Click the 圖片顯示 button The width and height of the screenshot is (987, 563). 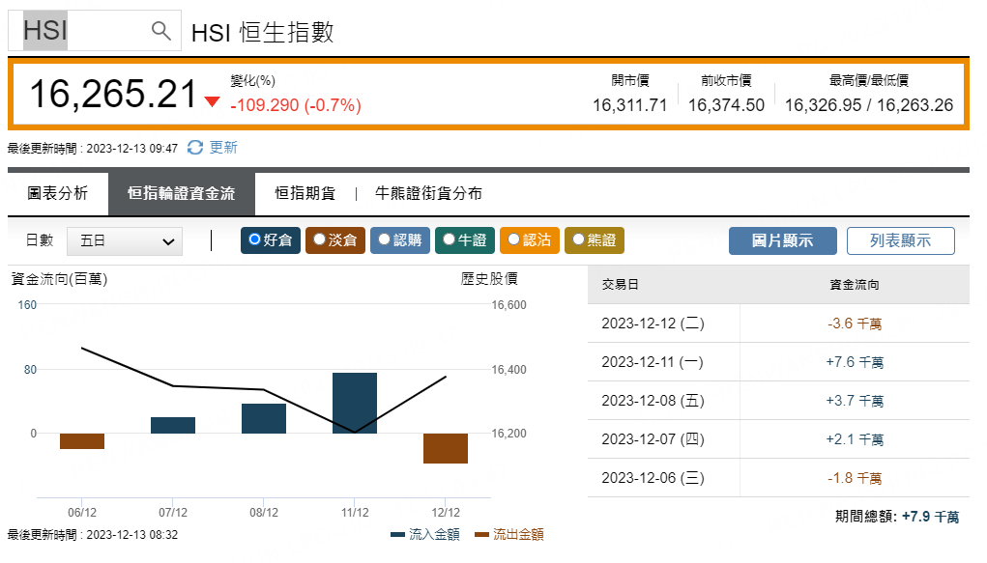pos(782,240)
